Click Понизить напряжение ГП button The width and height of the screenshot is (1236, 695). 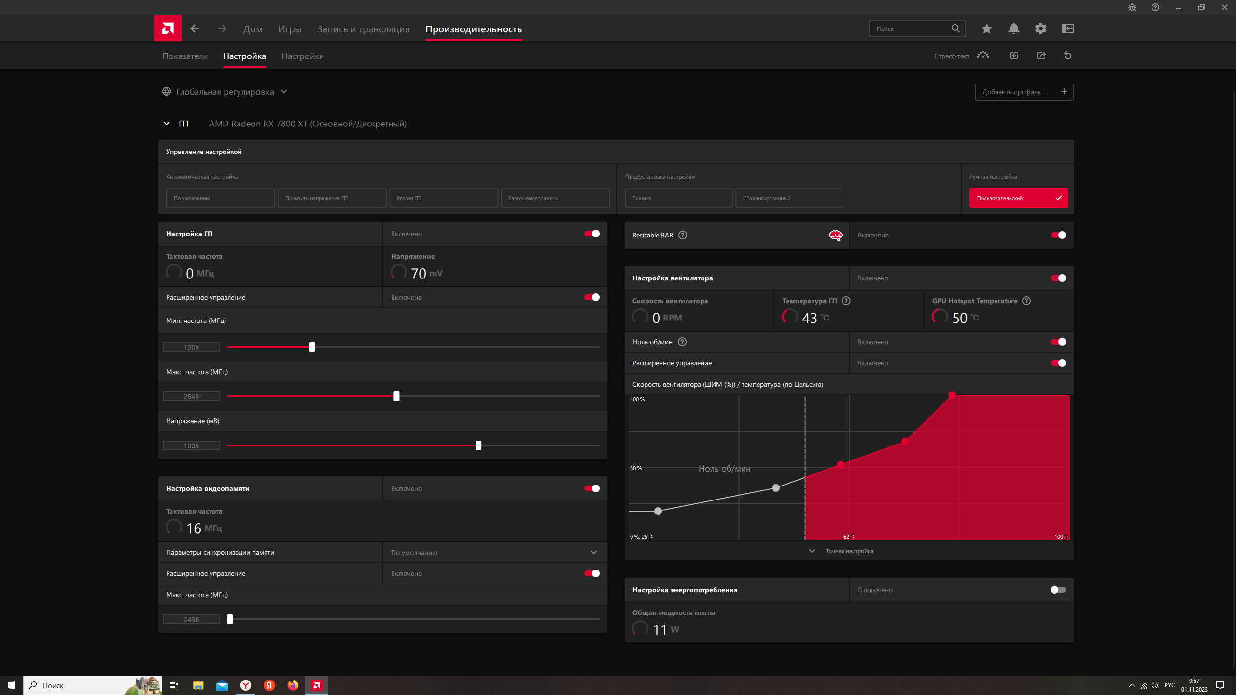tap(332, 198)
